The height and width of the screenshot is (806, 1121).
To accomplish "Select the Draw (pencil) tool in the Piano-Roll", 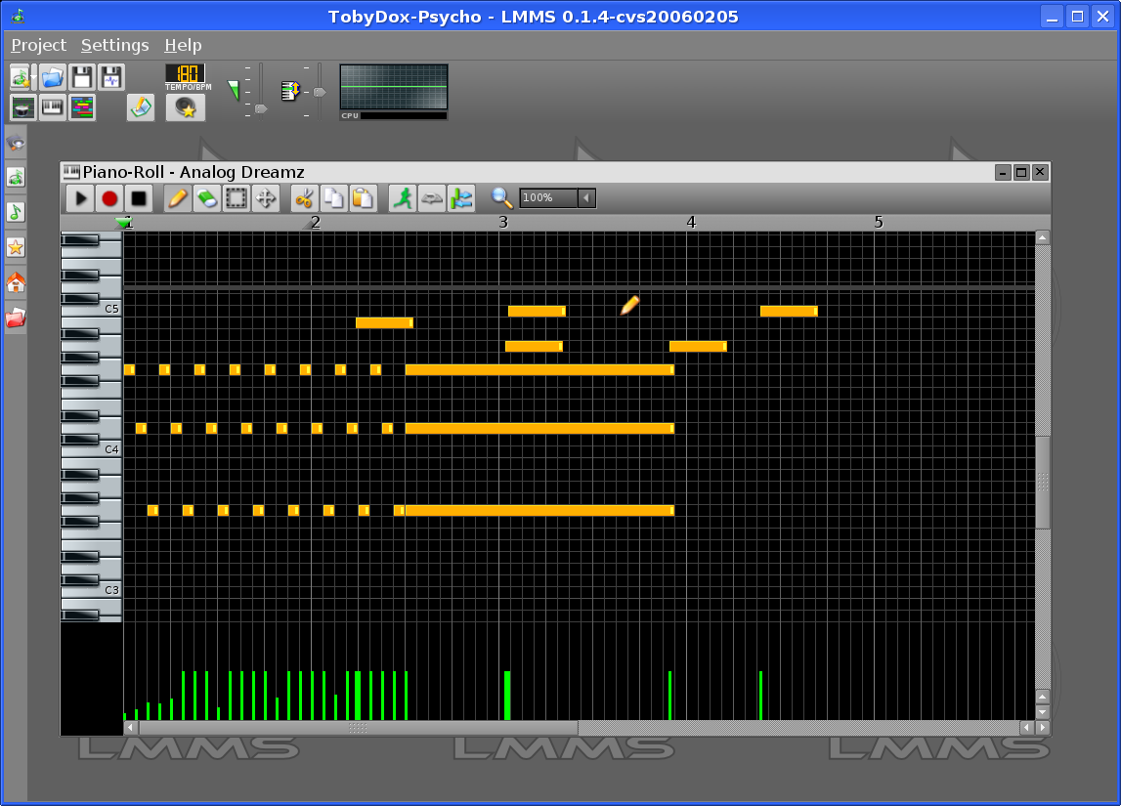I will coord(177,198).
